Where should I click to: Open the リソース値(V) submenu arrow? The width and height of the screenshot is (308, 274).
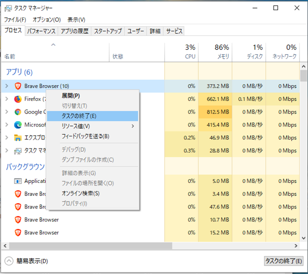pos(133,126)
